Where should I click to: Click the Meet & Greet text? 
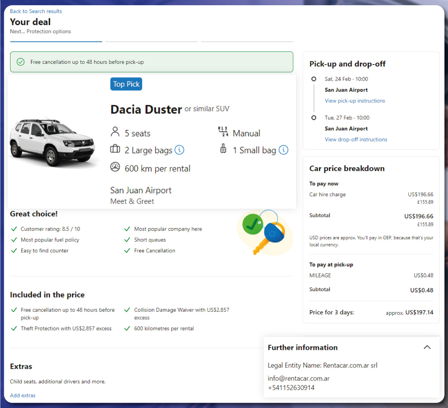point(132,201)
